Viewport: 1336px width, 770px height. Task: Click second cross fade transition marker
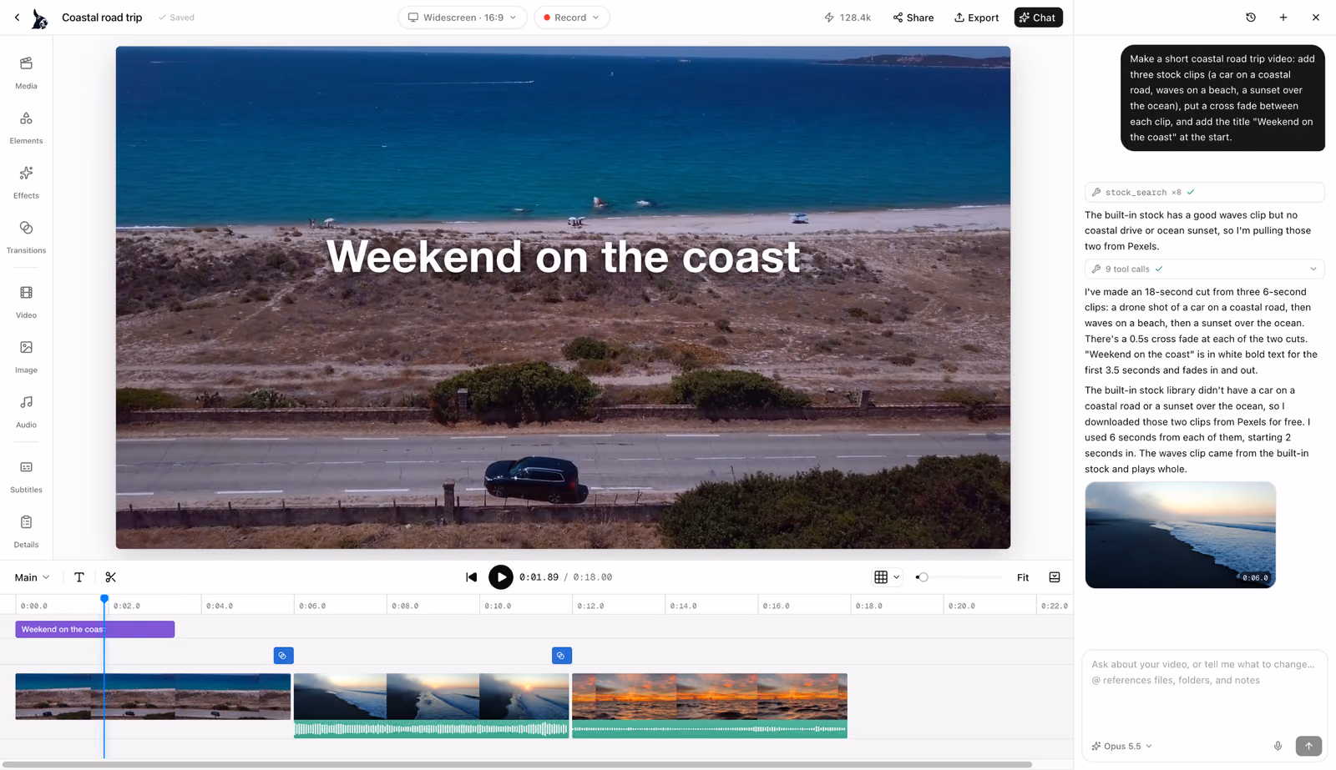(x=561, y=656)
